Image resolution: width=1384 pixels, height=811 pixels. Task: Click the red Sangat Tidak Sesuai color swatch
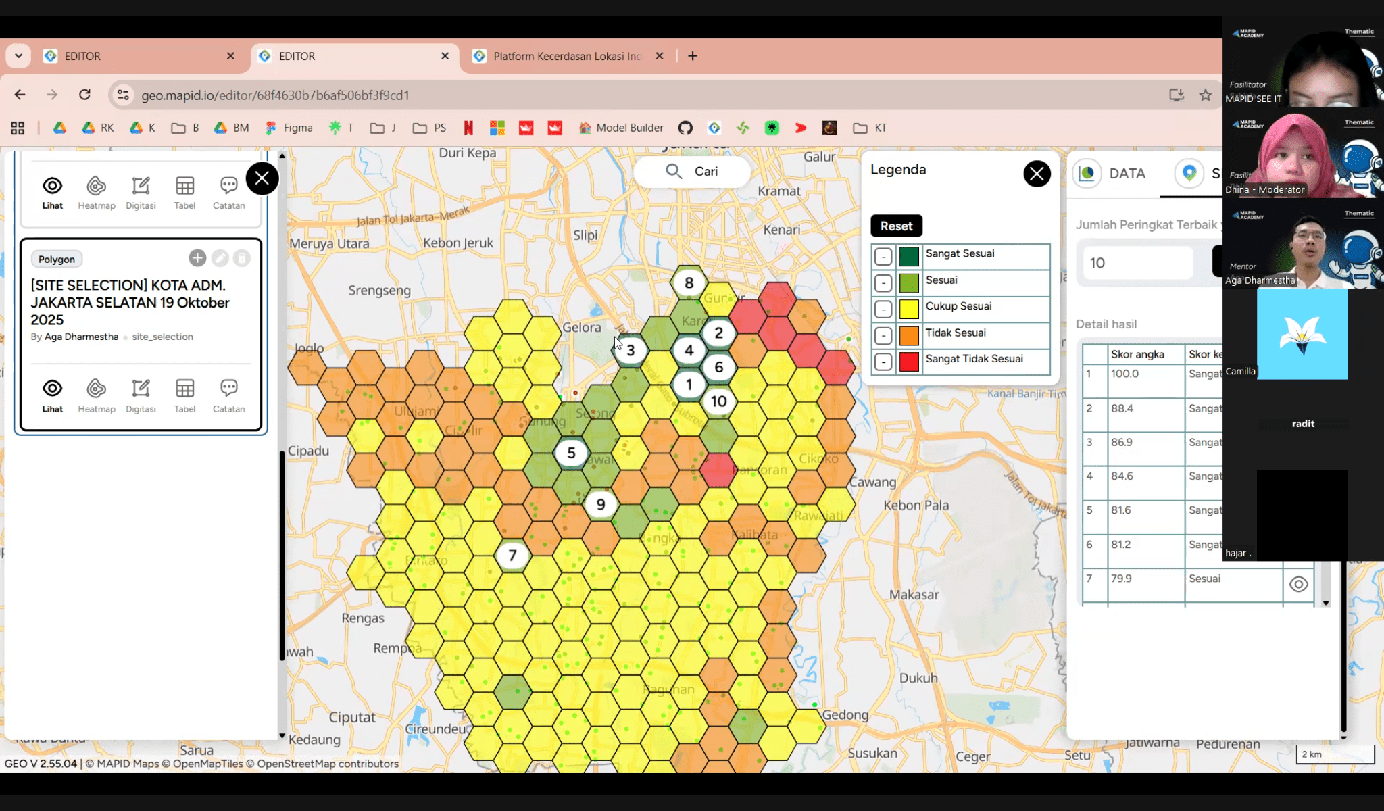909,362
